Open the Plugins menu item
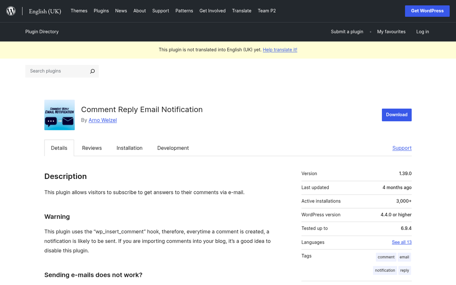The image size is (456, 285). 101,11
